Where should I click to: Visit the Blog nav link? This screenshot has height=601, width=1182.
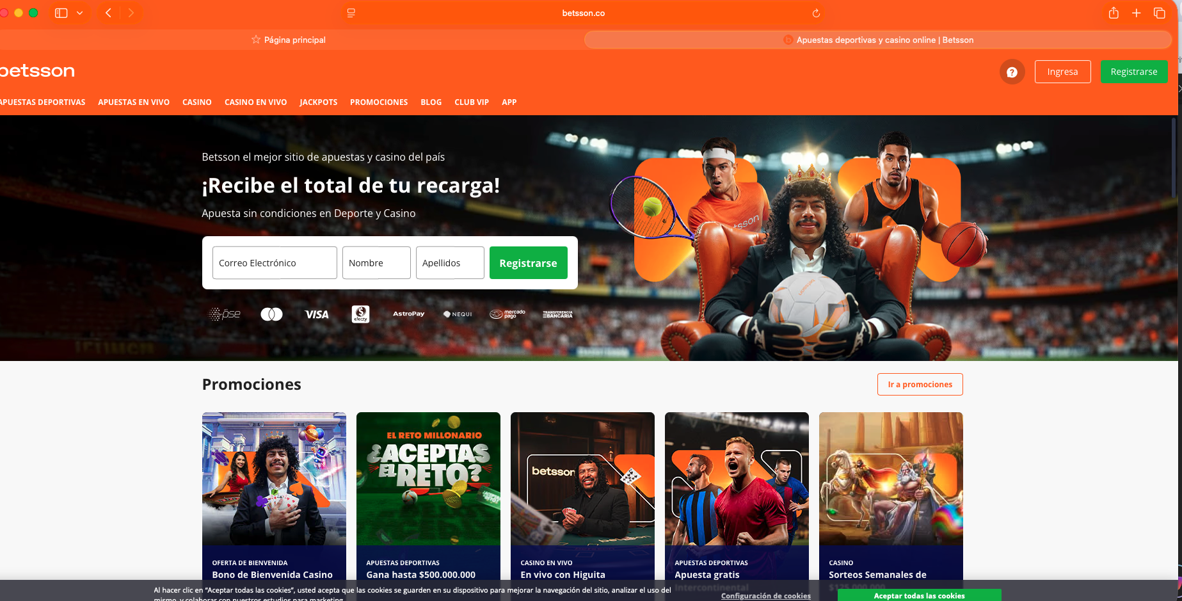[431, 102]
